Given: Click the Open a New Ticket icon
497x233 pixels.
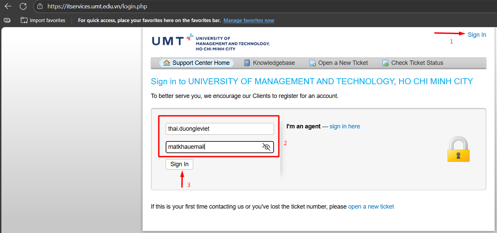Looking at the screenshot, I should [313, 63].
